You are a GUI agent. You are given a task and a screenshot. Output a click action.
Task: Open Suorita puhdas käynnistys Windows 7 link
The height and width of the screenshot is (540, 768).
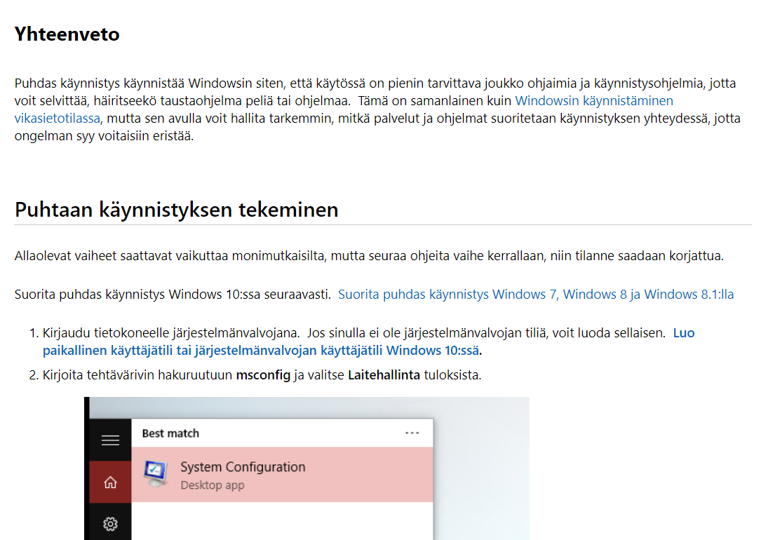tap(536, 295)
